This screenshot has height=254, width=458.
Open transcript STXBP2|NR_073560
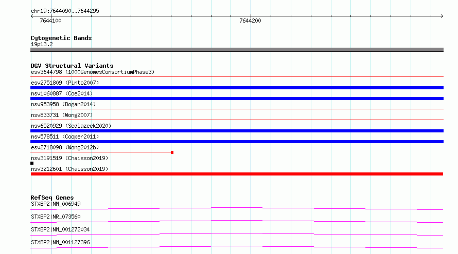coord(56,217)
